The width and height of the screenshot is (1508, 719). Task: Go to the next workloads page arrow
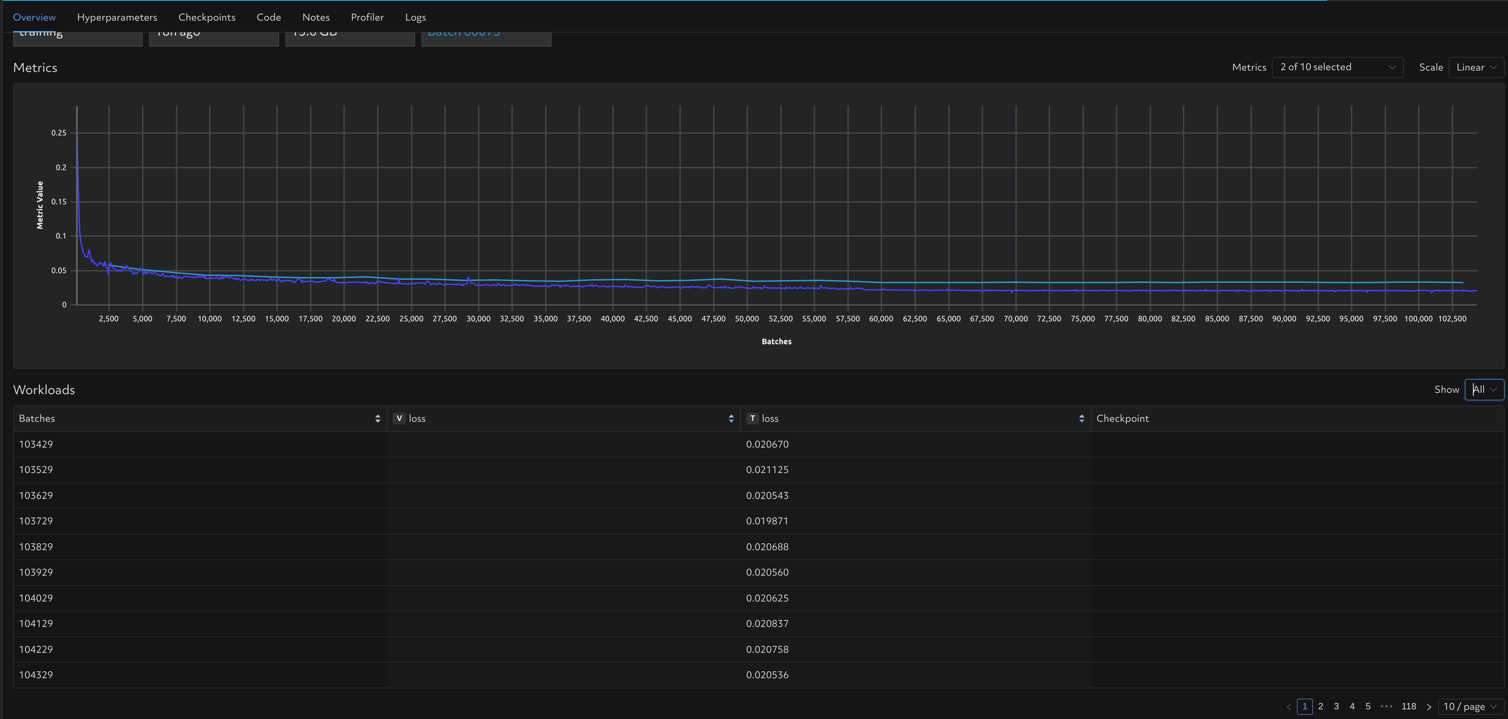point(1428,707)
